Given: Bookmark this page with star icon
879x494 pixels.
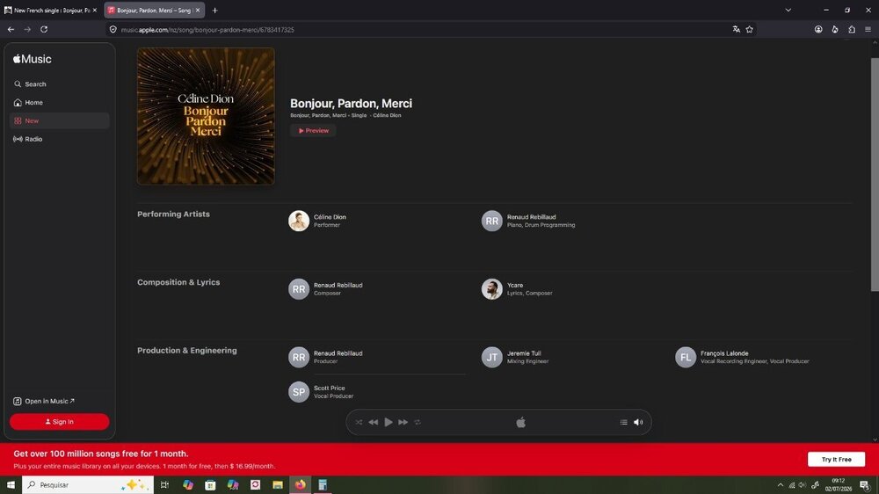Looking at the screenshot, I should click(x=750, y=29).
